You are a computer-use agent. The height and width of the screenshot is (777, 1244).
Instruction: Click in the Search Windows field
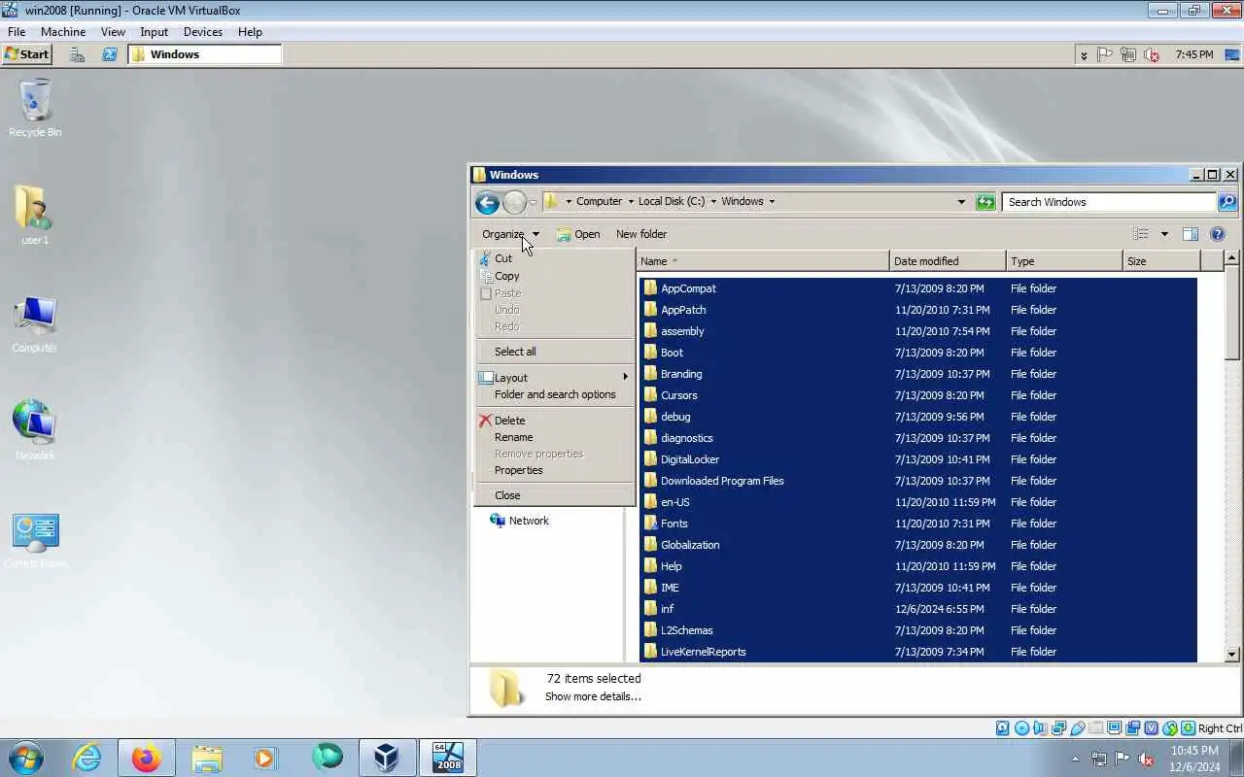tap(1109, 202)
